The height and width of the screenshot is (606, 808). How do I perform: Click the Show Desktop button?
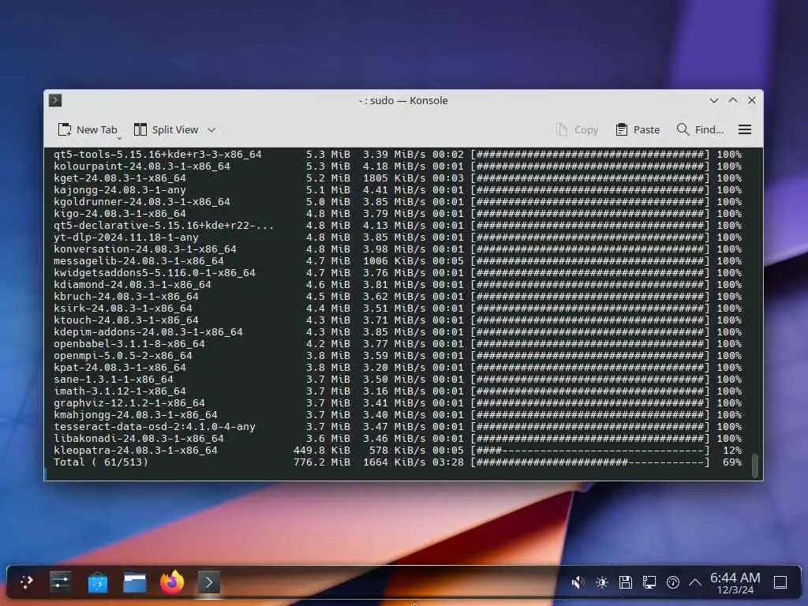coord(780,582)
